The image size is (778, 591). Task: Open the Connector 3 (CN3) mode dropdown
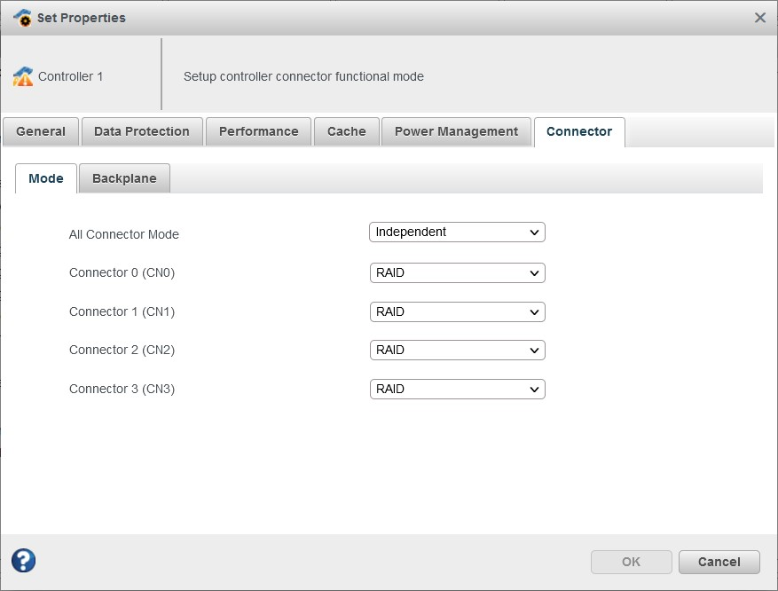457,390
